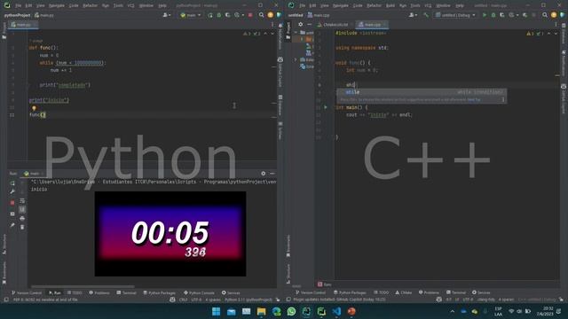Viewport: 568px width, 319px height.
Task: Click the Run button in CLion toolbar
Action: (x=485, y=15)
